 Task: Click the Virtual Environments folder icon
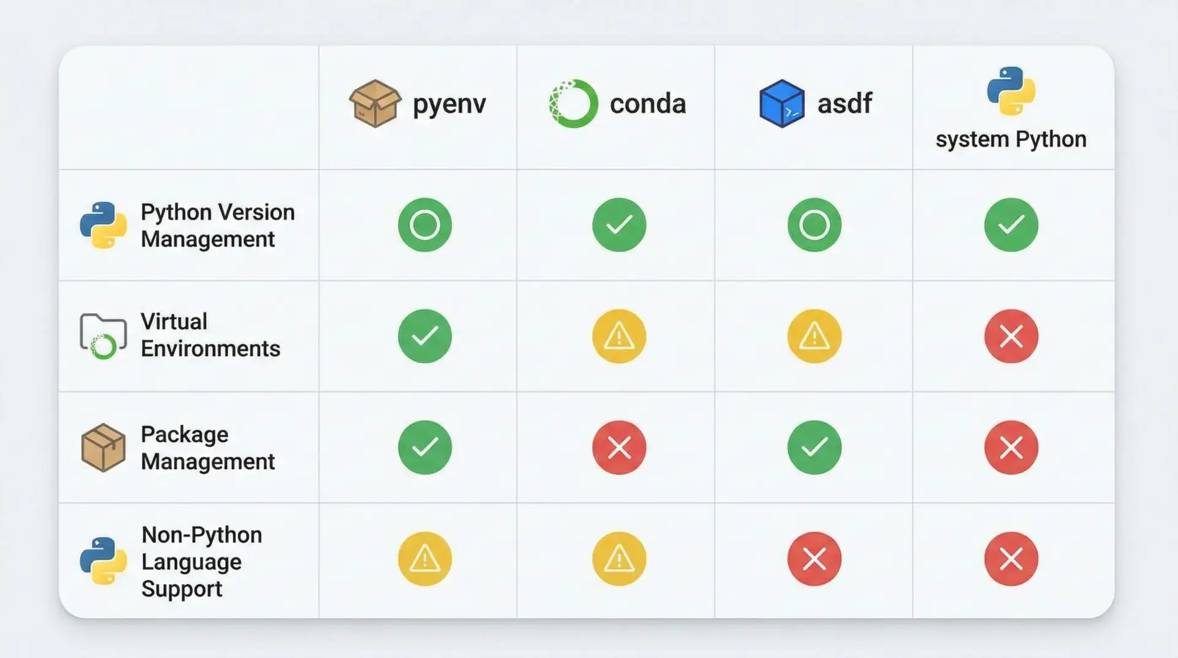(x=103, y=336)
